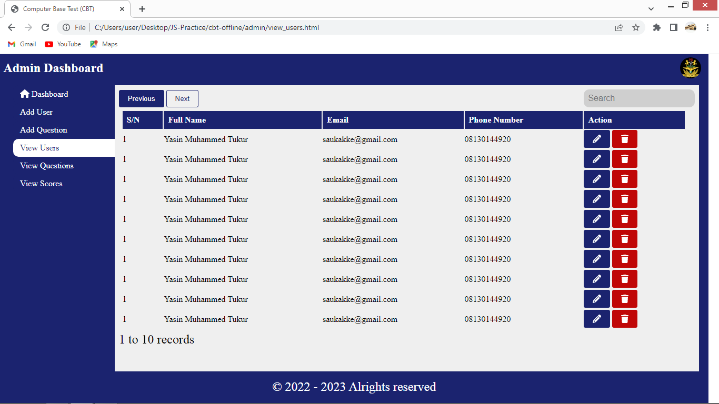Open the tab search chevron
Viewport: 719px width, 404px height.
tap(651, 9)
